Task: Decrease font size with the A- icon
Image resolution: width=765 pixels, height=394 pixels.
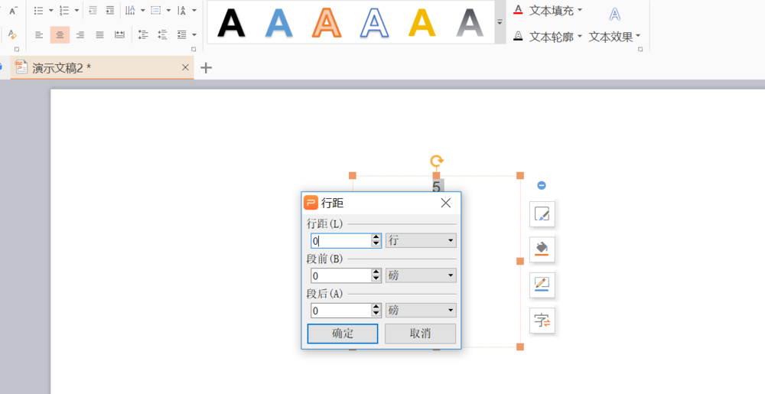Action: tap(13, 10)
